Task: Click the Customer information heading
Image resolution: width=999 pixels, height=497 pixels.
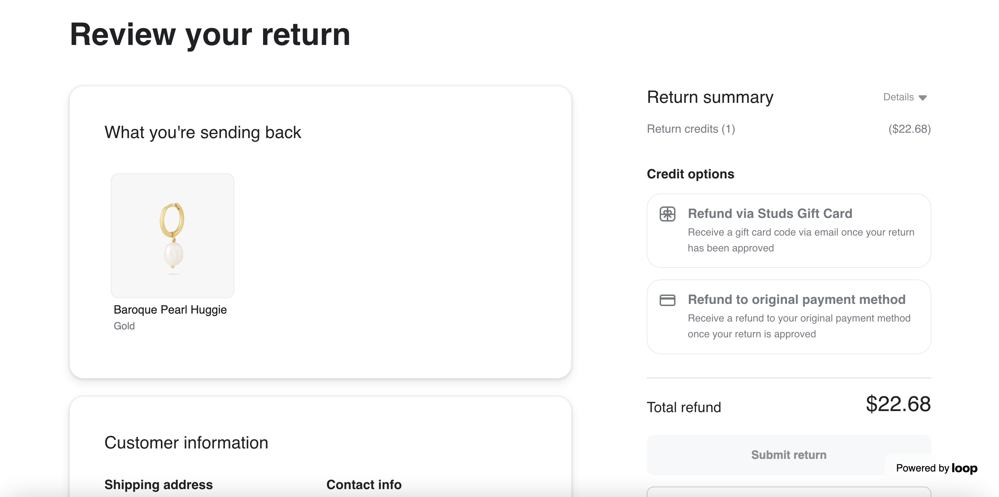Action: click(x=186, y=443)
